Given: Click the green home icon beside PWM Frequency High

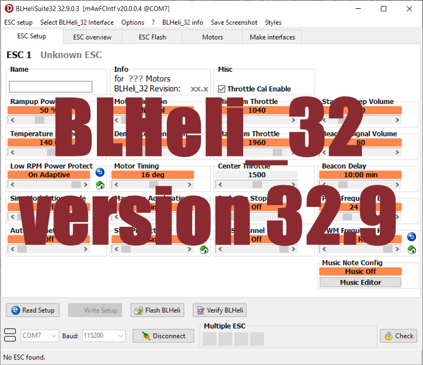Looking at the screenshot, I should pos(412,250).
